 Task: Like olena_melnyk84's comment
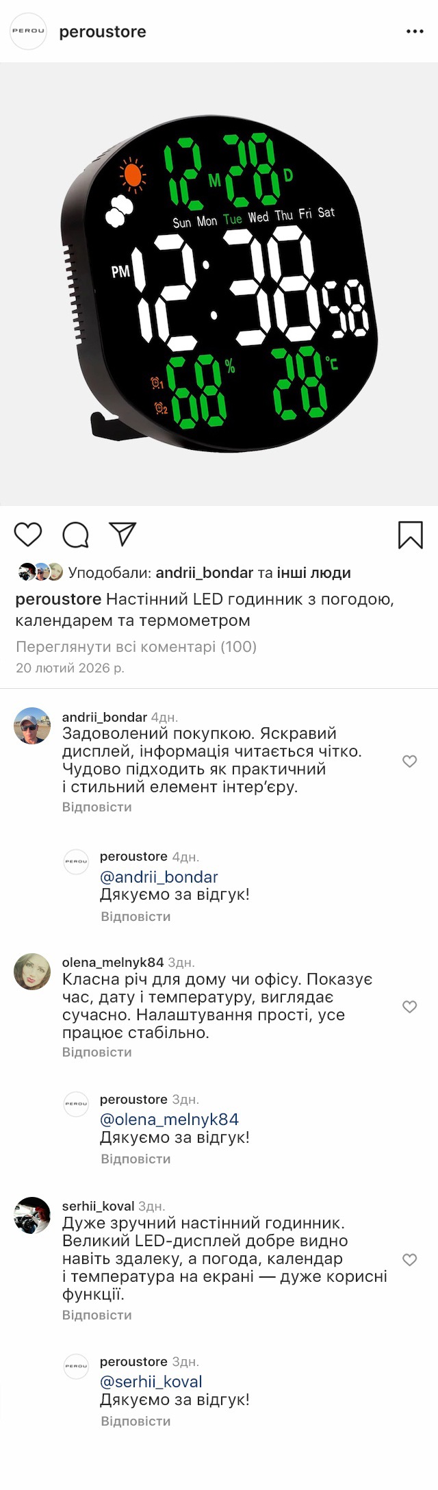409,1007
